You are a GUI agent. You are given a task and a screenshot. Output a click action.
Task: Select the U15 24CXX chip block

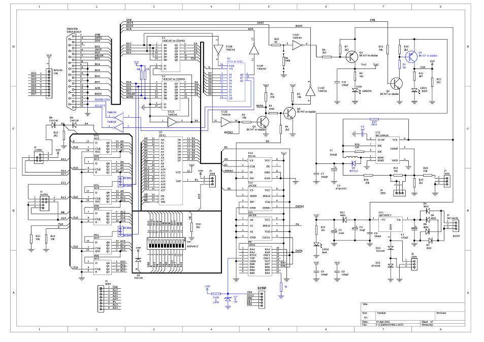coord(260,228)
